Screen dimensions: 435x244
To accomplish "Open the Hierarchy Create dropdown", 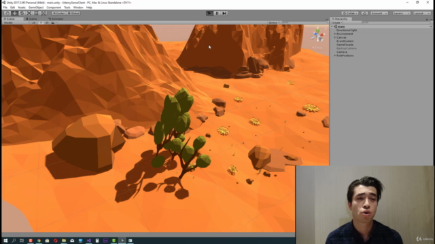I will [337, 22].
